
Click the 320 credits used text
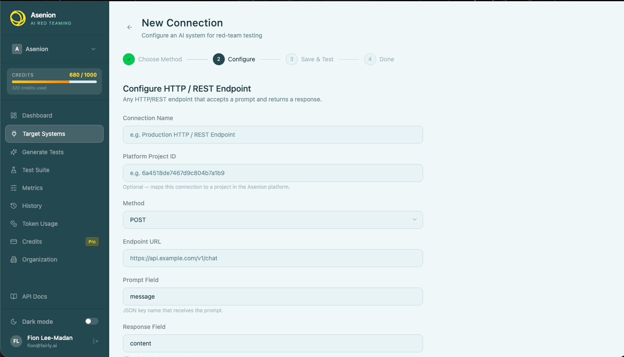coord(29,88)
